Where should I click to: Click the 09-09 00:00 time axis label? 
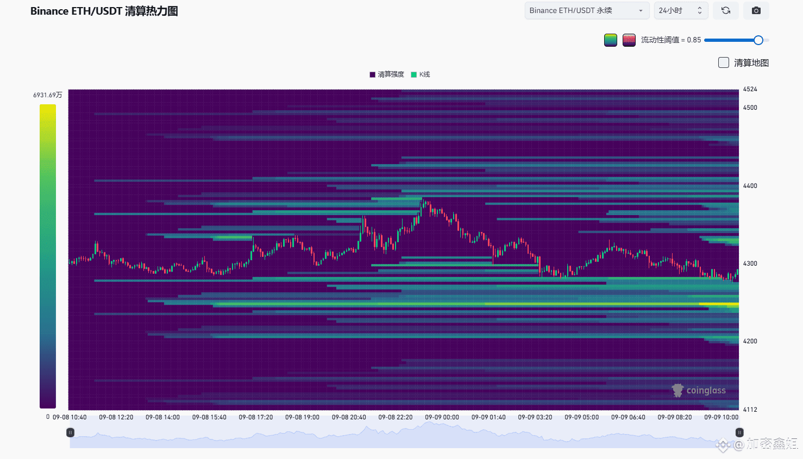click(442, 417)
